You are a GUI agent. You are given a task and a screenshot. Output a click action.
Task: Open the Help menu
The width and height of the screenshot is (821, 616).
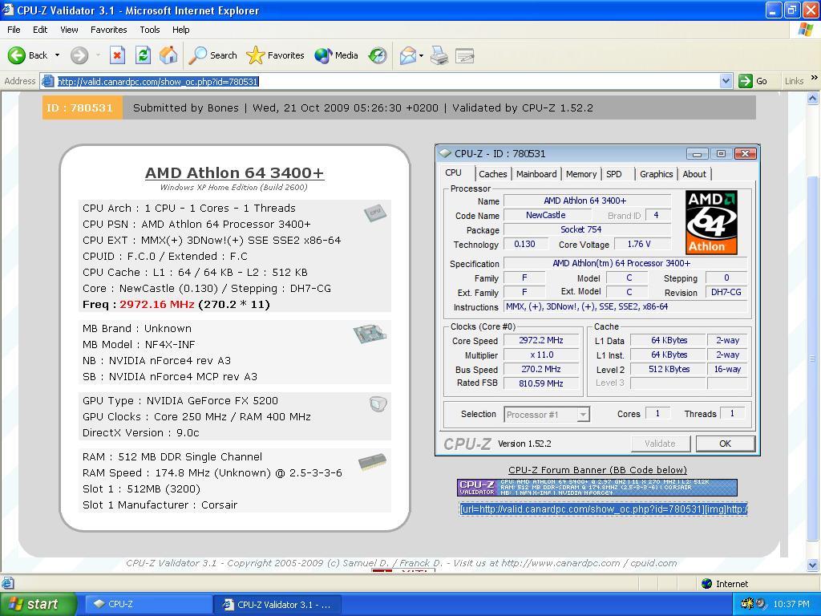(180, 30)
